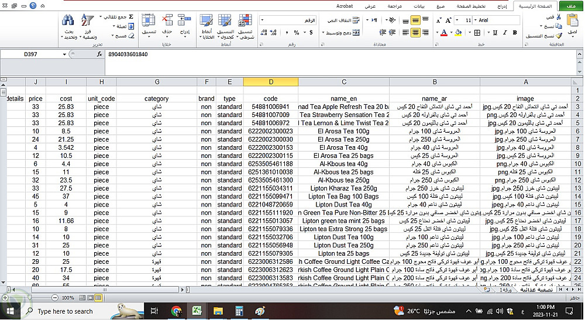585x320 pixels.
Task: Switch to the Formulas (صيغ) tab
Action: pos(441,6)
